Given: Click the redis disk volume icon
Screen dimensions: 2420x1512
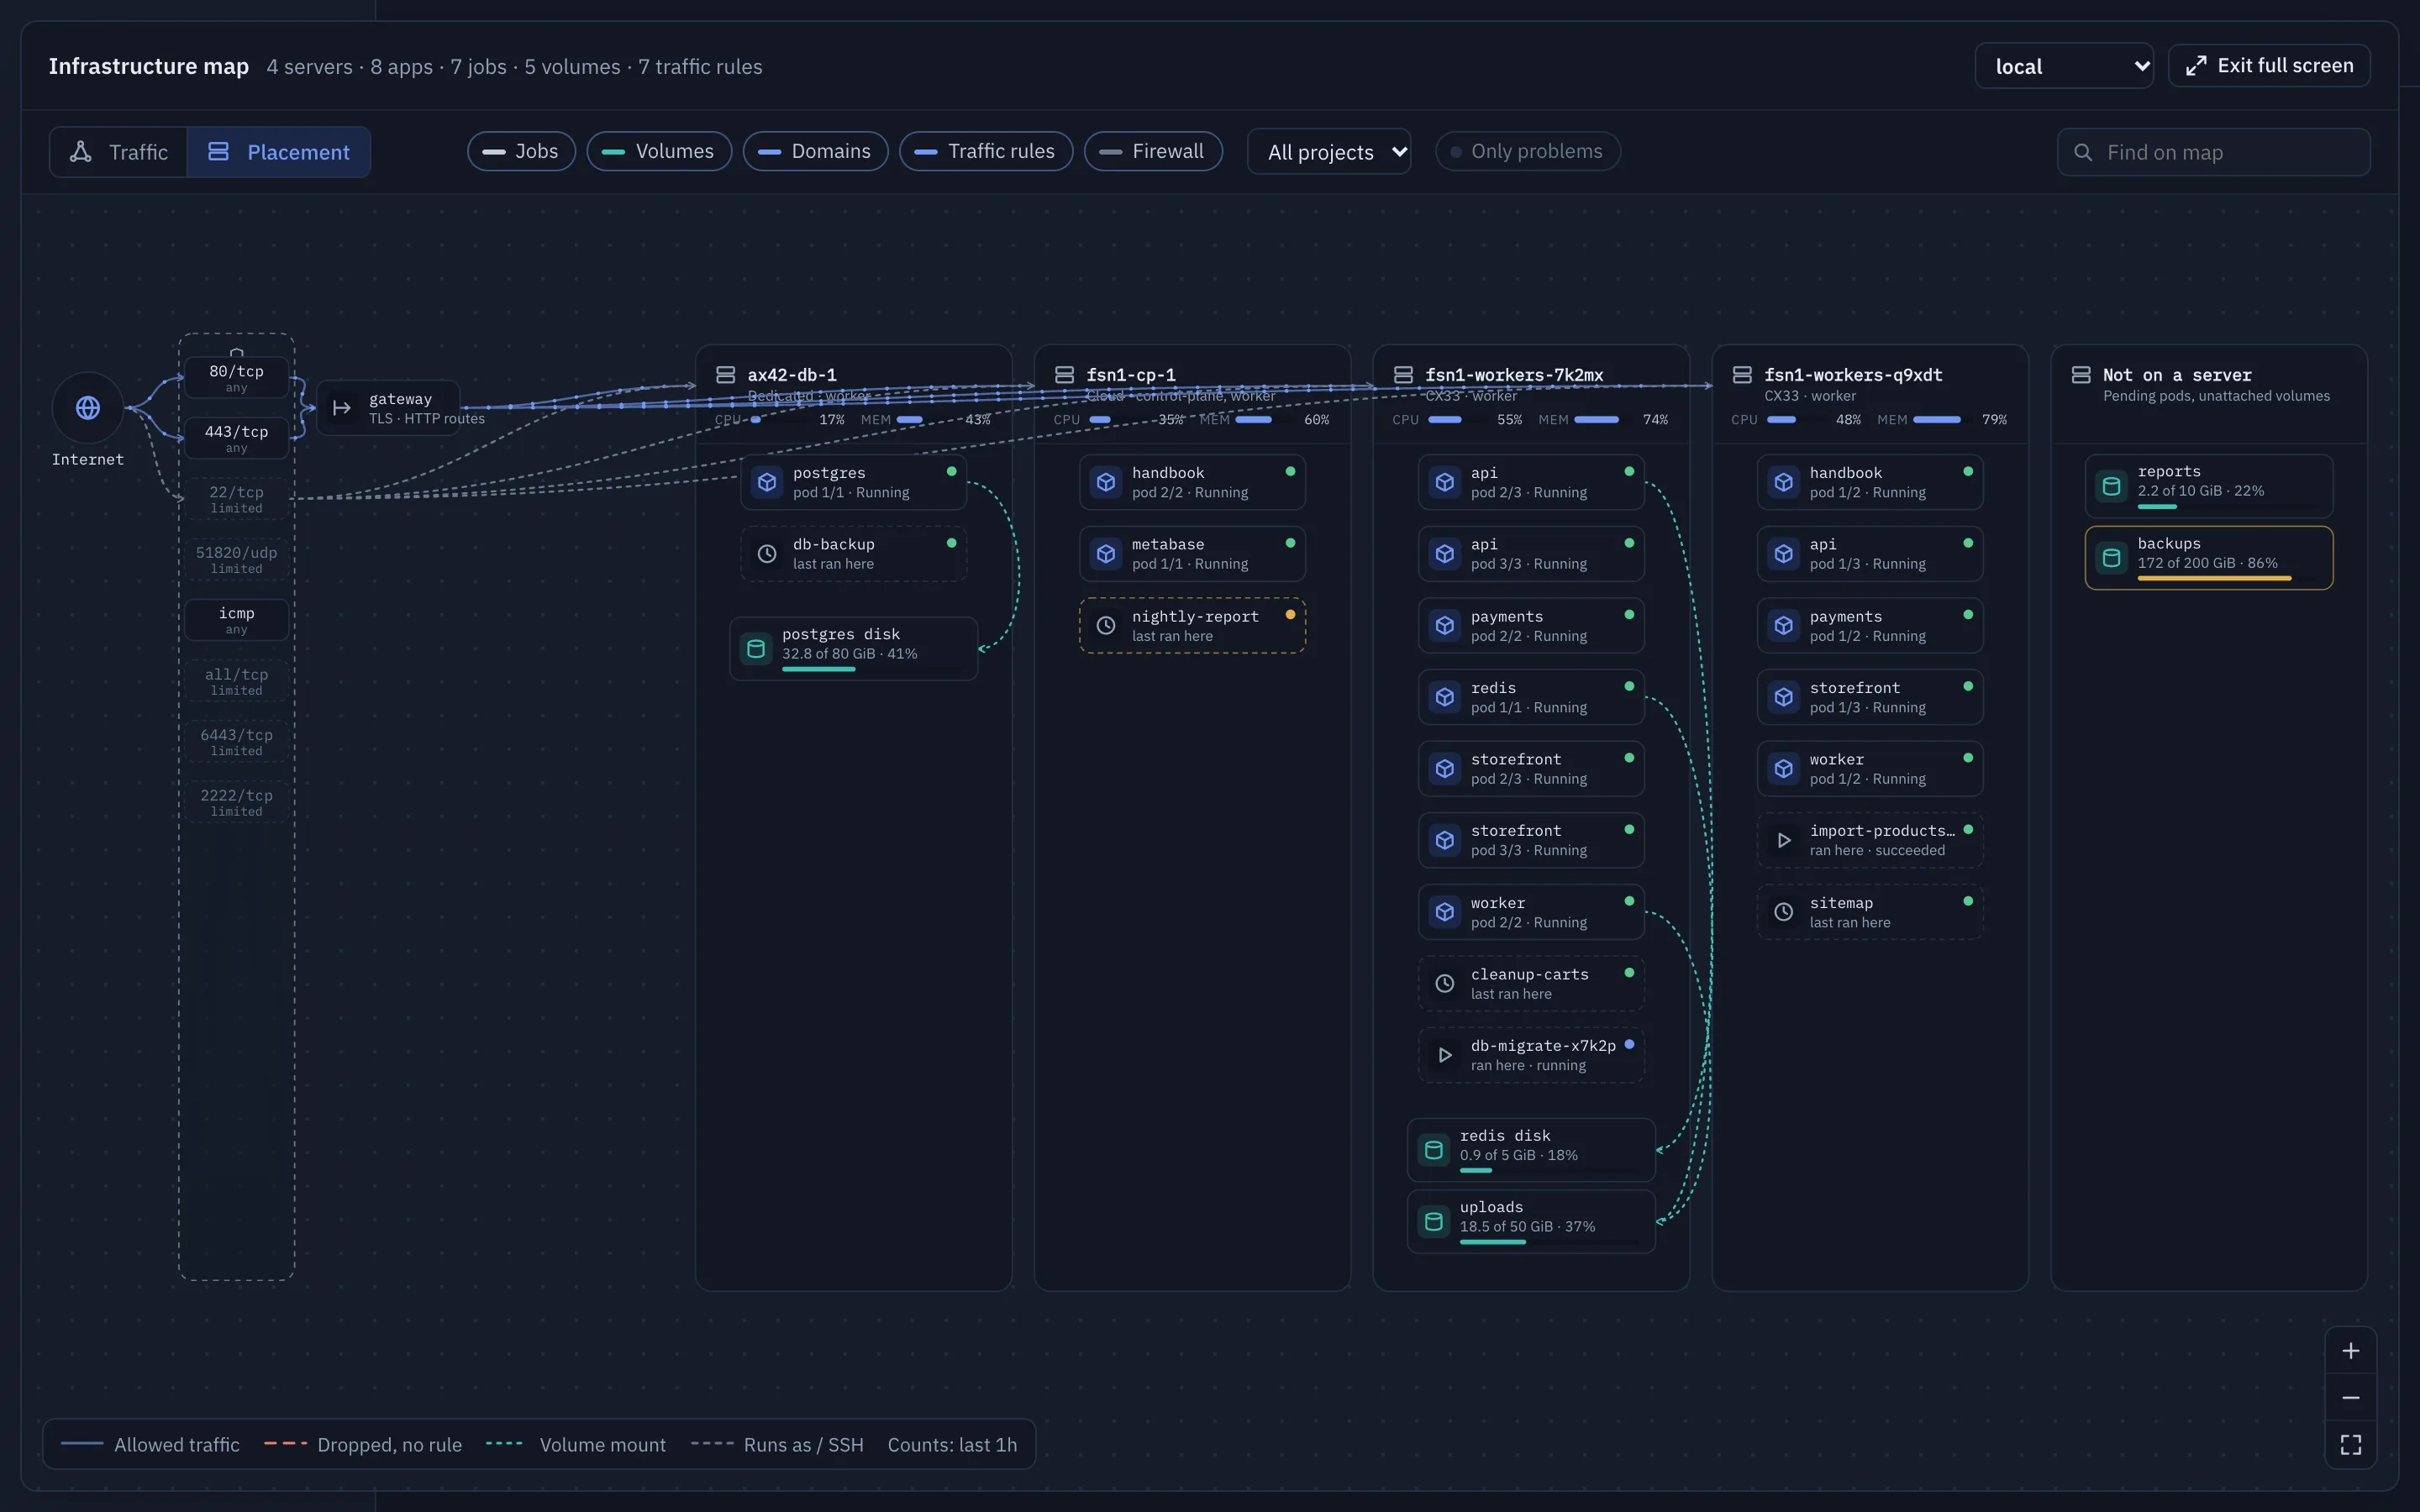Looking at the screenshot, I should 1434,1150.
